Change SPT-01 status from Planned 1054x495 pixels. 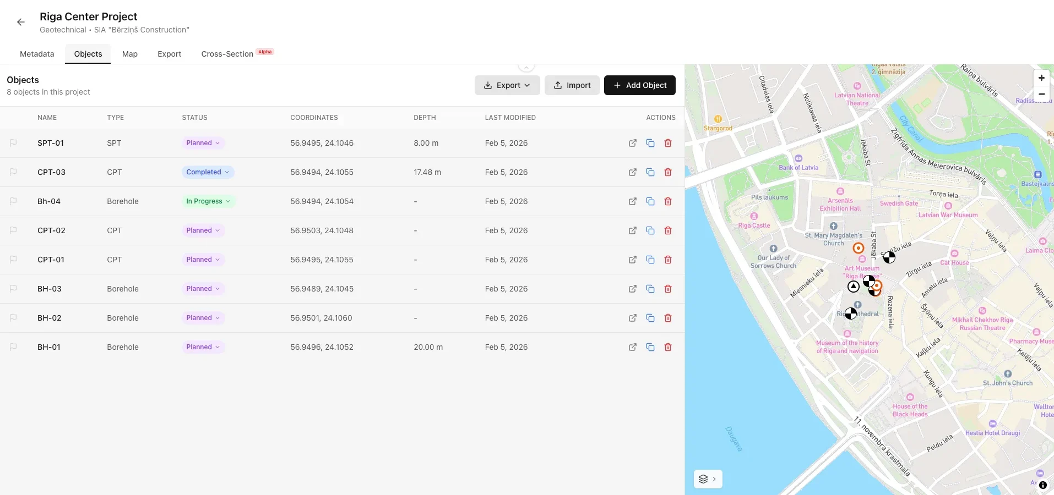(203, 143)
